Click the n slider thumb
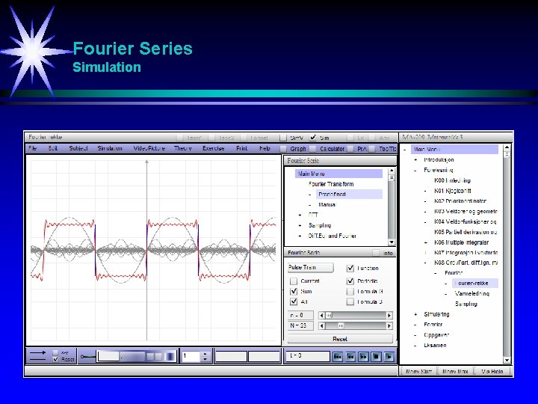The width and height of the screenshot is (538, 404). [x=329, y=315]
